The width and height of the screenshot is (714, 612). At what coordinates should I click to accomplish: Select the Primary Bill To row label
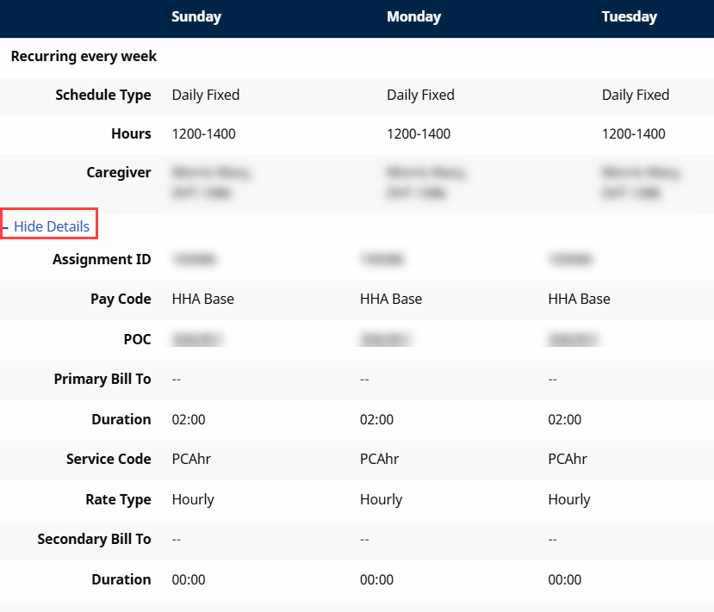(102, 379)
